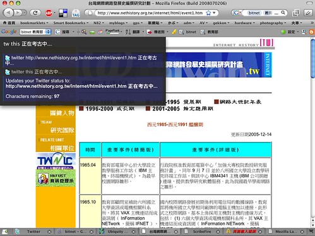
Task: Find the word 教育部 on page
Action: [210, 32]
